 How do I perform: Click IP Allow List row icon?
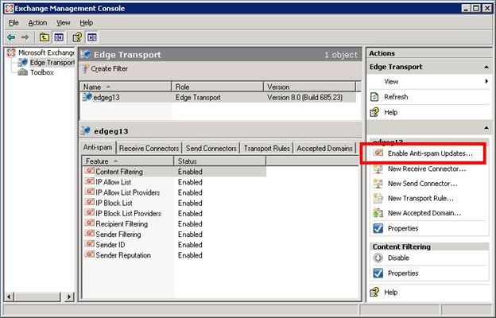click(x=90, y=181)
